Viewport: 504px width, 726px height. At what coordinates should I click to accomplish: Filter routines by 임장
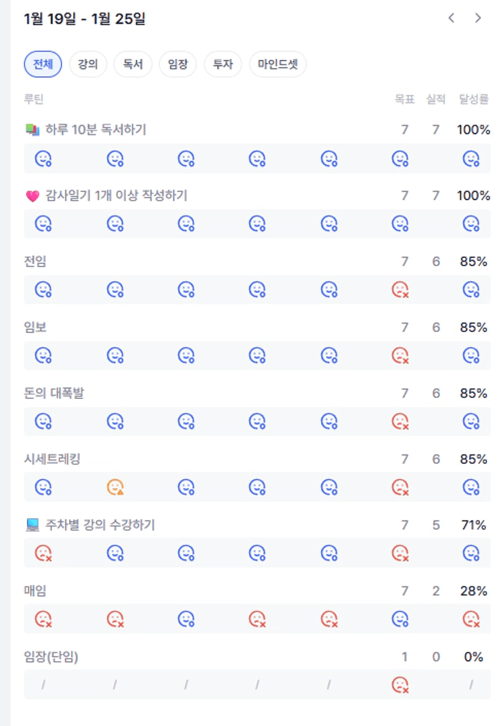[x=177, y=64]
